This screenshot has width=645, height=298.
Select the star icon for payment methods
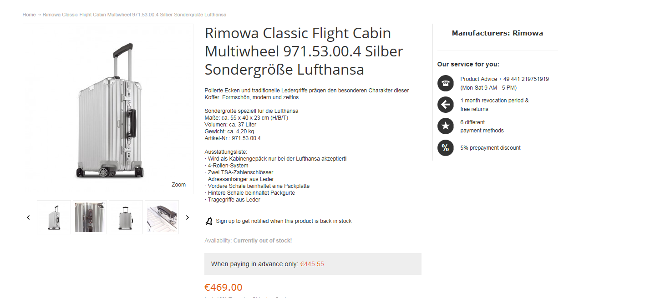445,126
